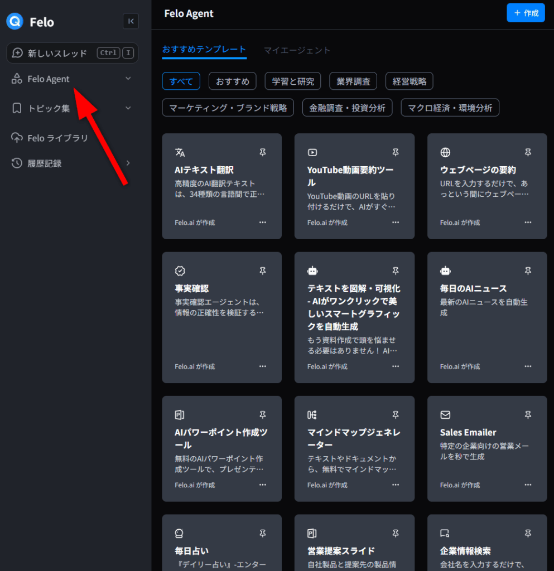Pin the テキストを図解・可視化 card
The height and width of the screenshot is (571, 554).
(x=396, y=271)
